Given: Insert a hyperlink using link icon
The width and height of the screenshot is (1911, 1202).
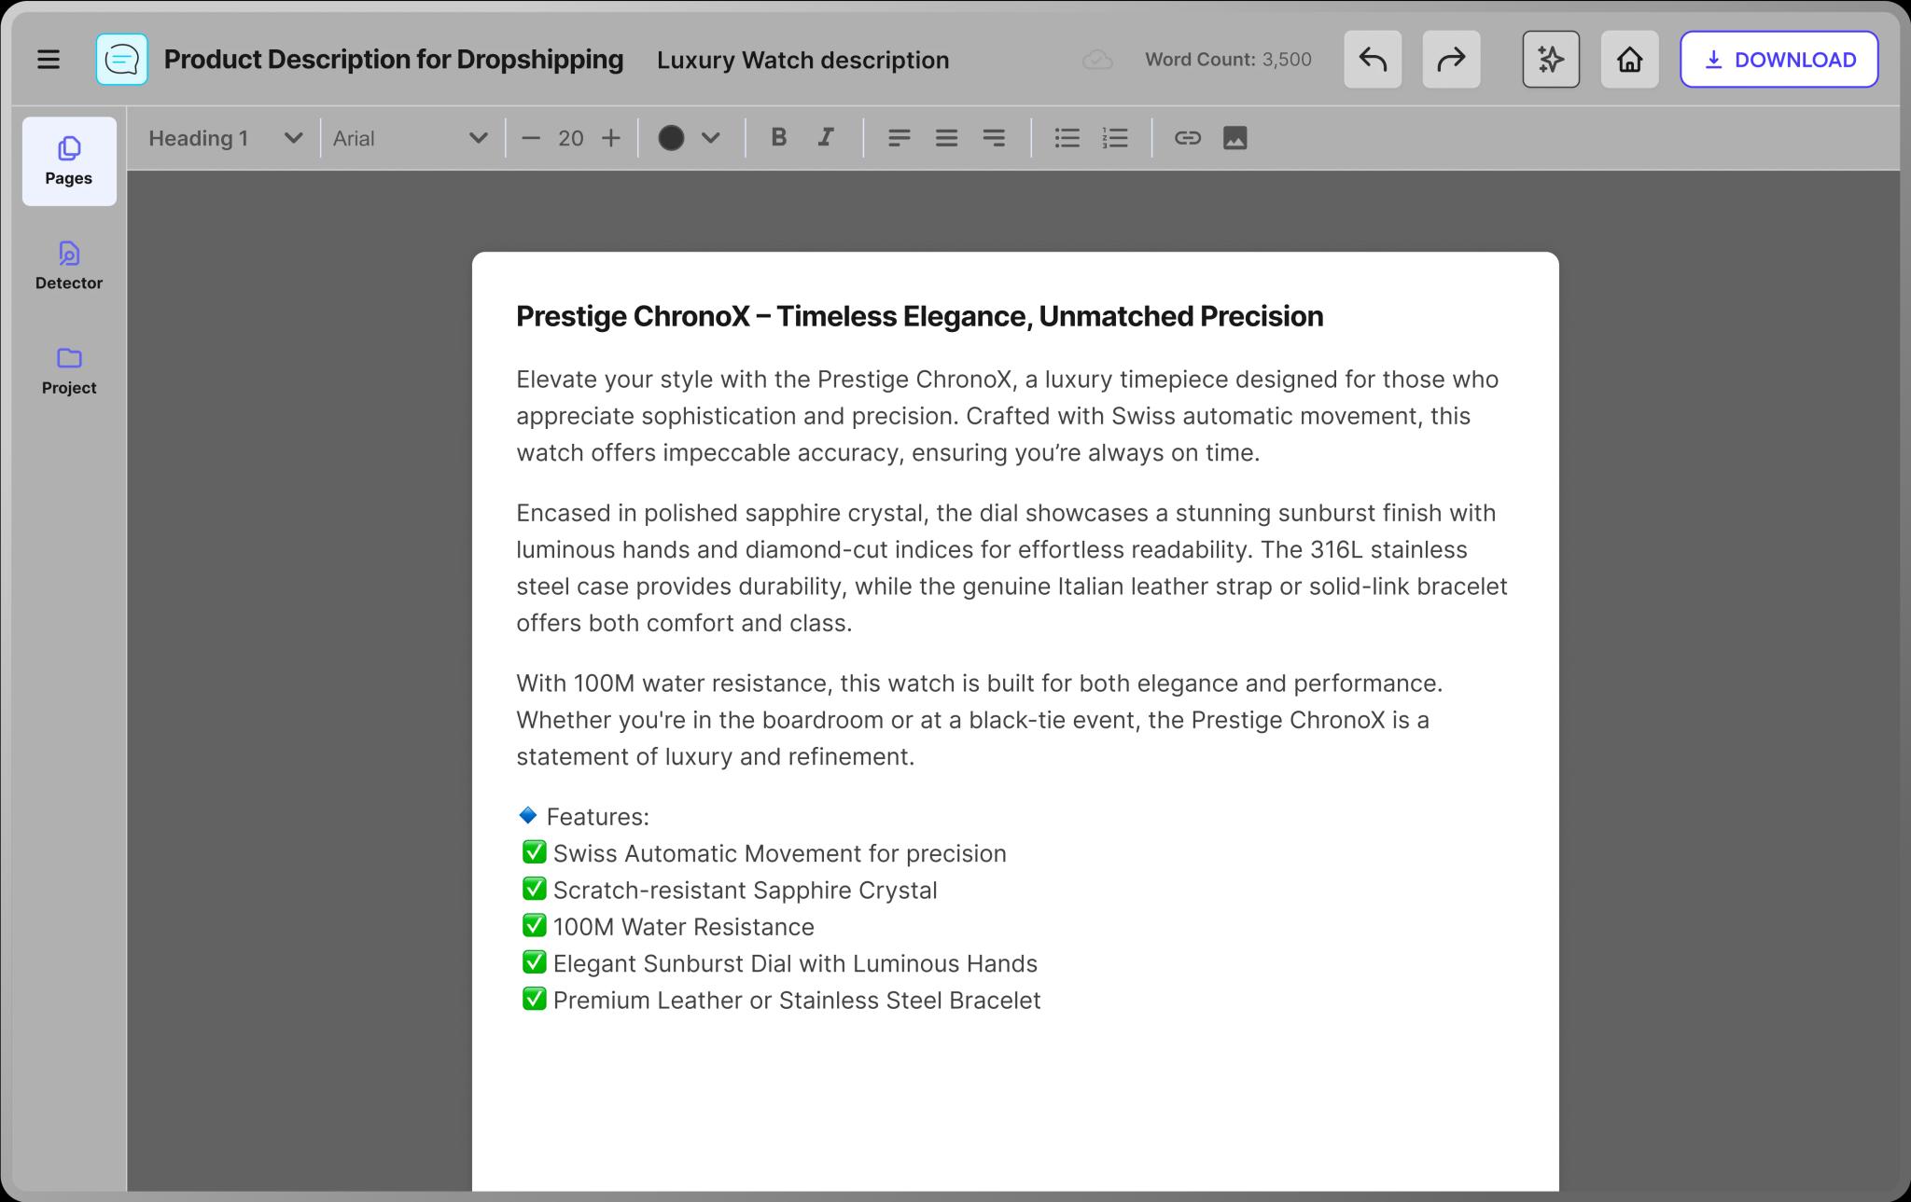Looking at the screenshot, I should (x=1187, y=138).
